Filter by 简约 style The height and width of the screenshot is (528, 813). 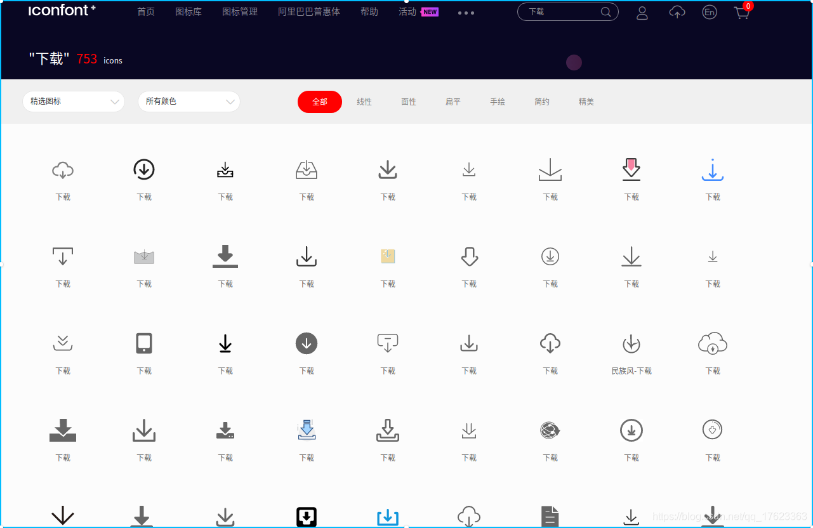[542, 102]
